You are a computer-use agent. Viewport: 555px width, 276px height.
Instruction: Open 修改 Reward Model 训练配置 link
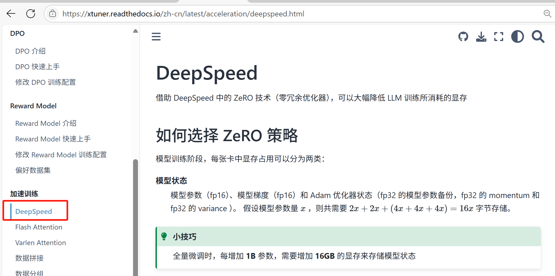[61, 155]
